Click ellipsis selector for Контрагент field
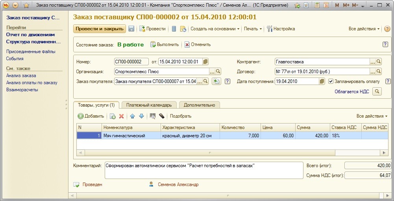 373,61
